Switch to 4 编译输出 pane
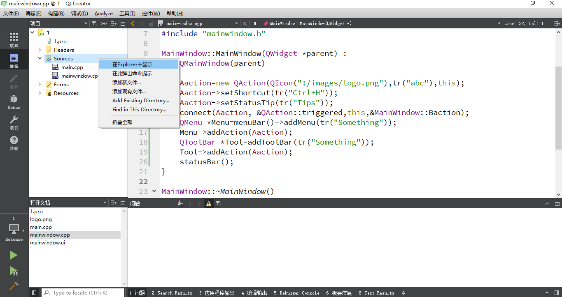Screen dimensions: 562x297 pos(254,293)
